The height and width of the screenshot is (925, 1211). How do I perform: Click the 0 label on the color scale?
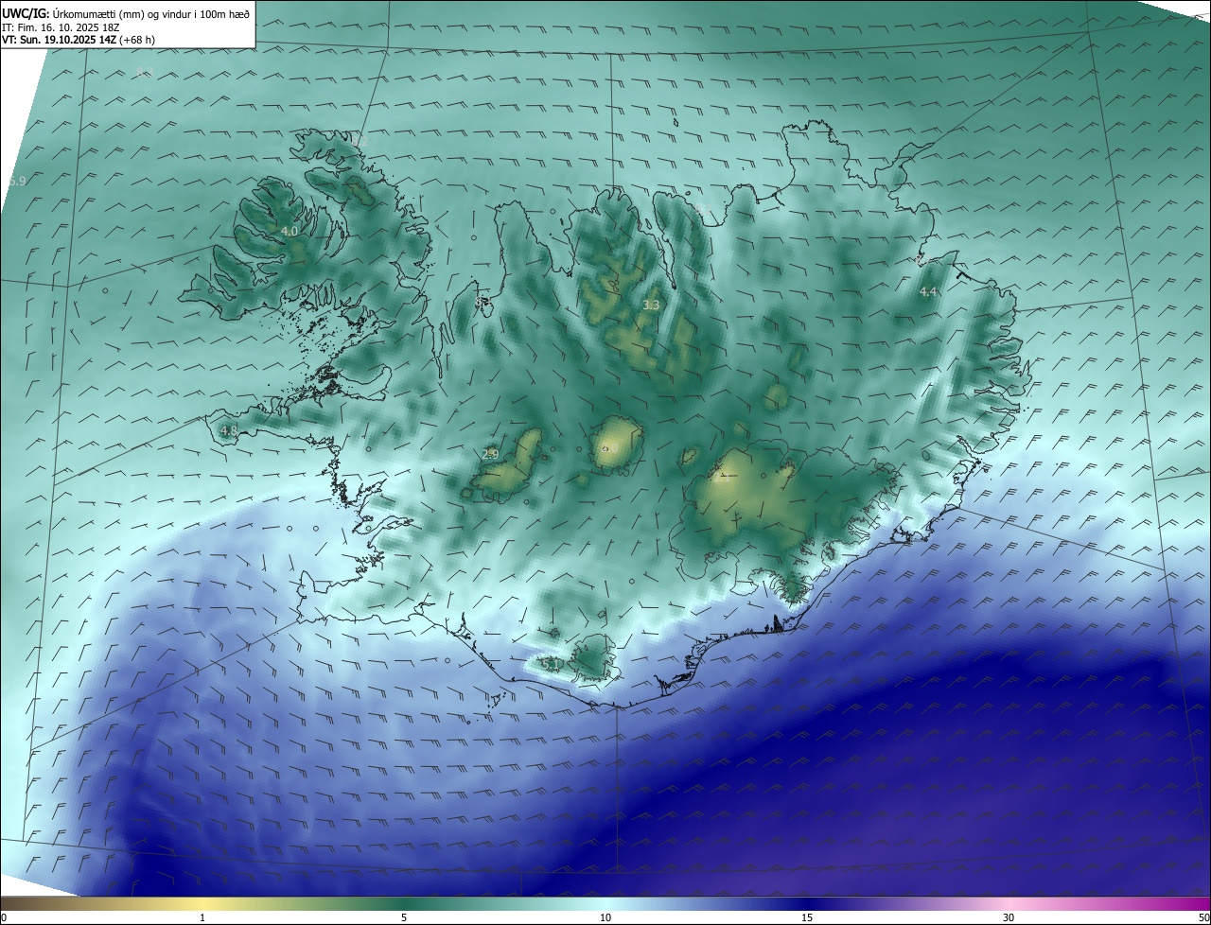tap(4, 917)
